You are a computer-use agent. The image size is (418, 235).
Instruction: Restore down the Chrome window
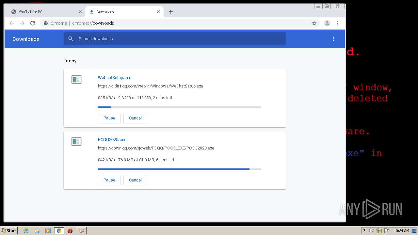point(327,6)
